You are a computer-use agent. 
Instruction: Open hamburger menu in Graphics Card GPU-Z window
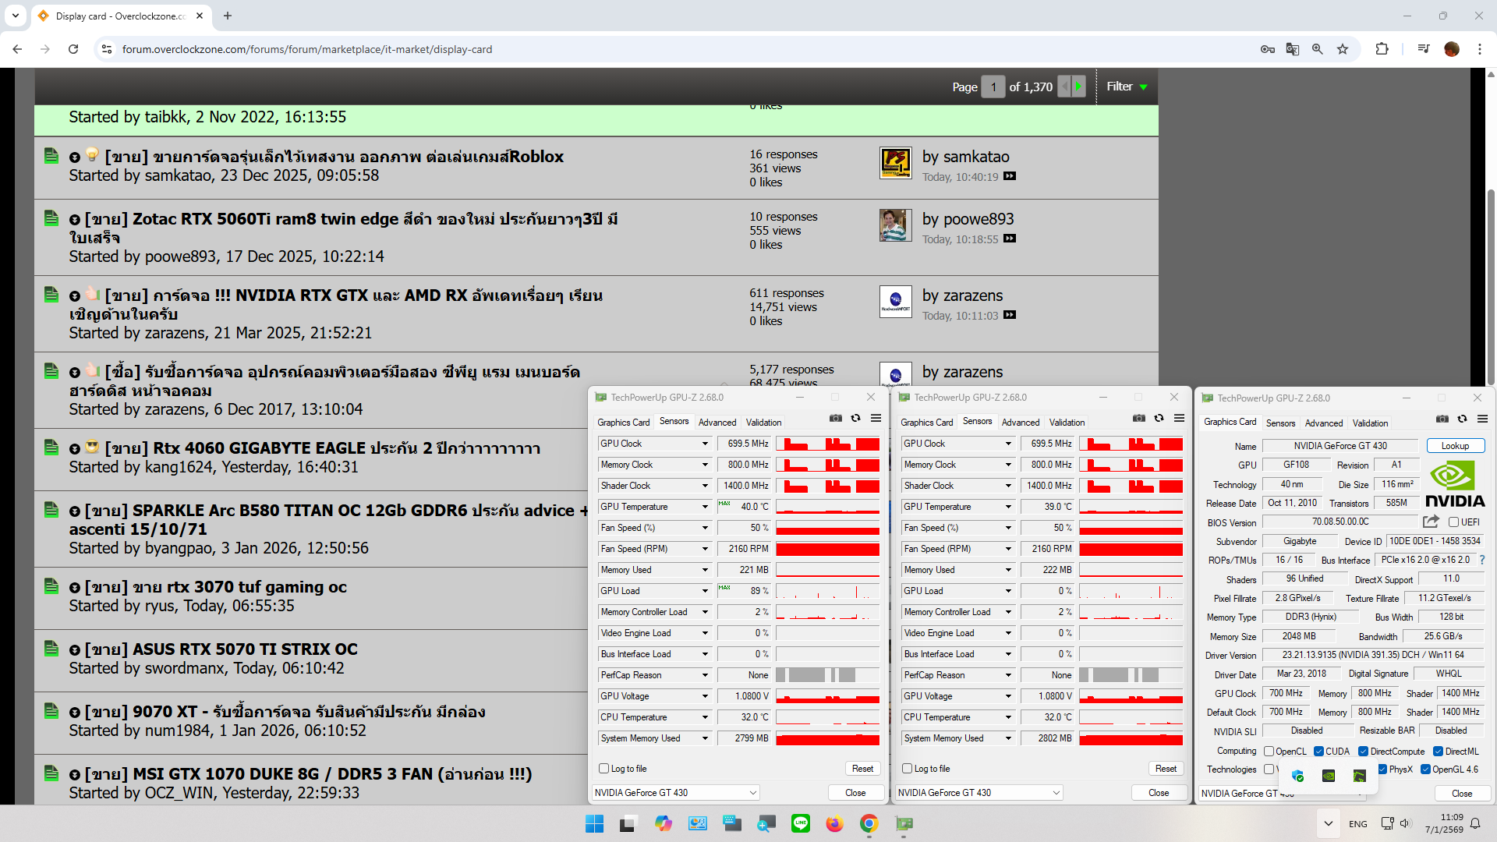point(1482,419)
